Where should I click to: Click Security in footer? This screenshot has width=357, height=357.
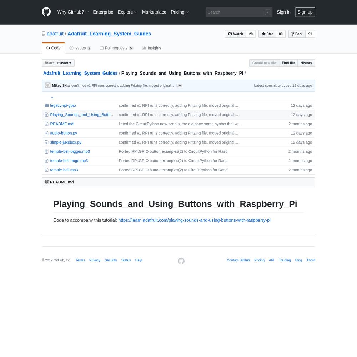click(x=111, y=260)
